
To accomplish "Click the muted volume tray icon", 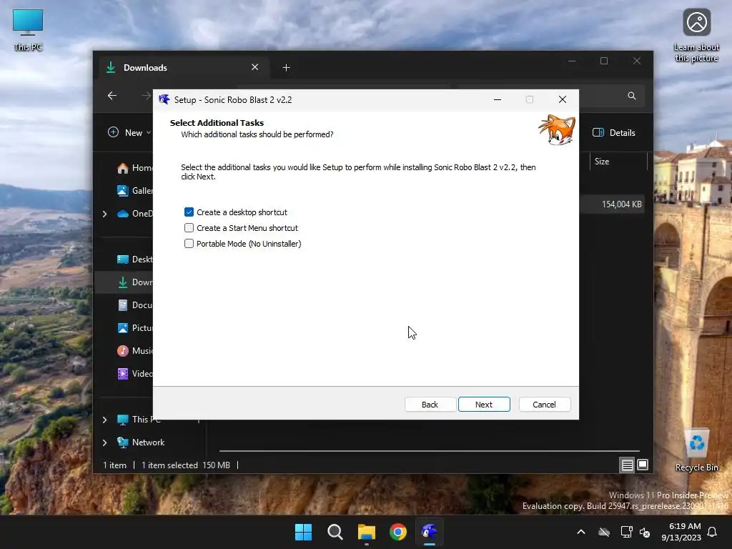I will 645,532.
